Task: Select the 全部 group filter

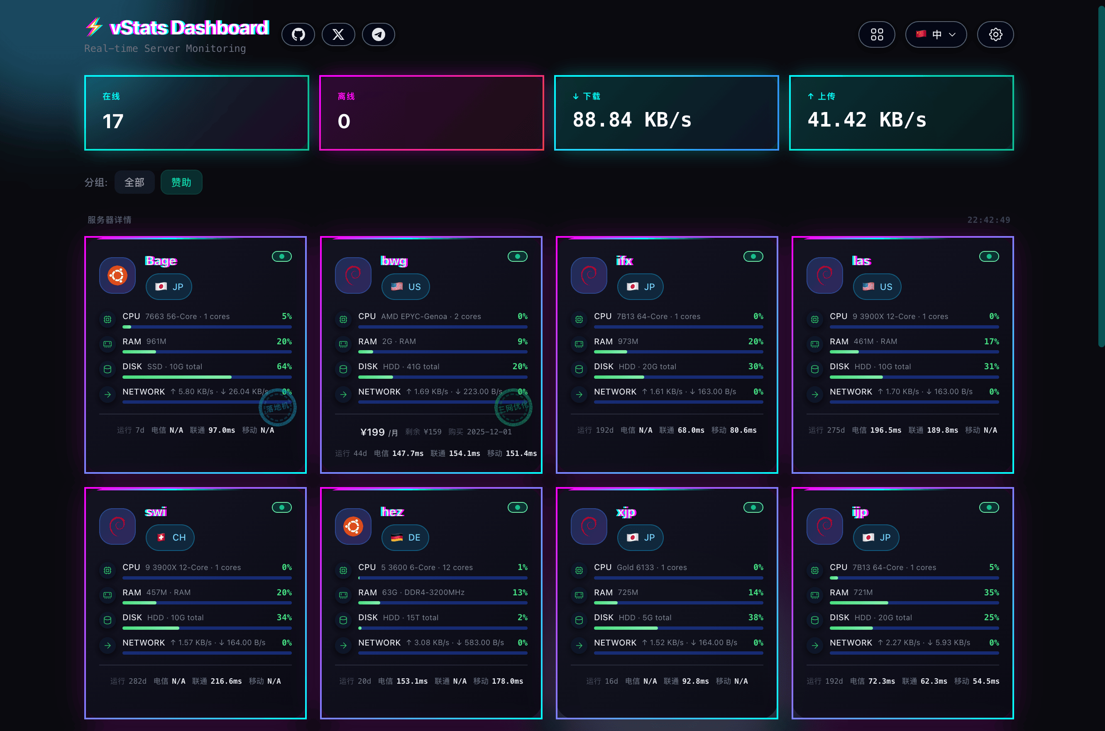Action: click(134, 182)
